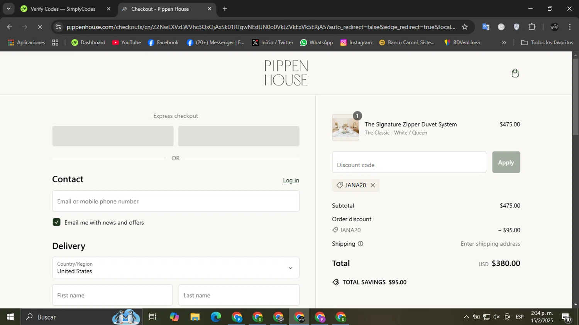Open the Banco Caroní bookmark

tap(407, 43)
